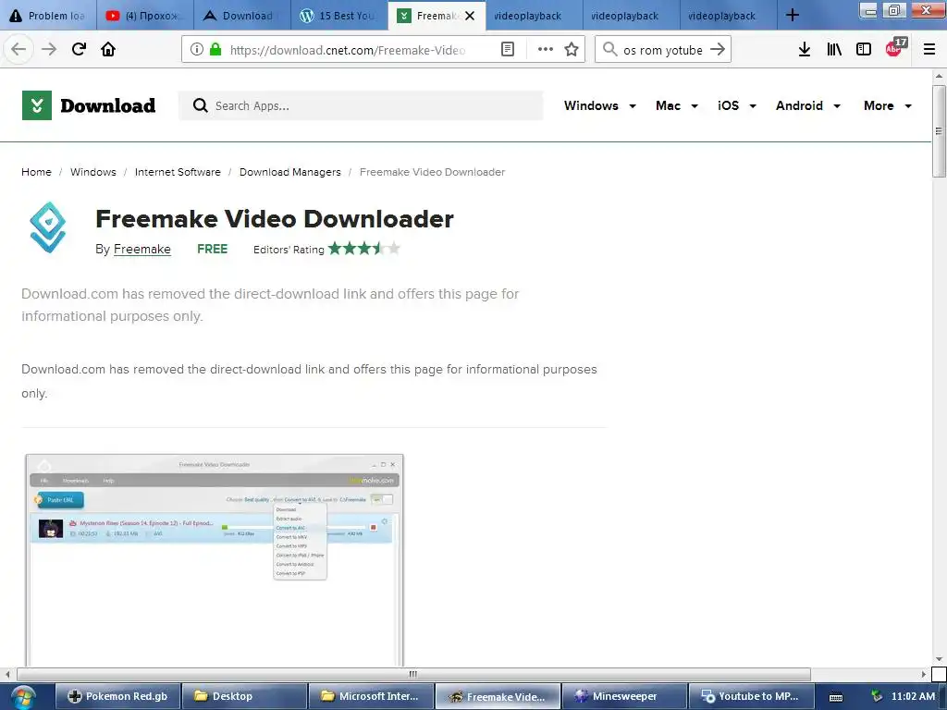Image resolution: width=947 pixels, height=710 pixels.
Task: Toggle the sidebar view icon
Action: coord(864,49)
